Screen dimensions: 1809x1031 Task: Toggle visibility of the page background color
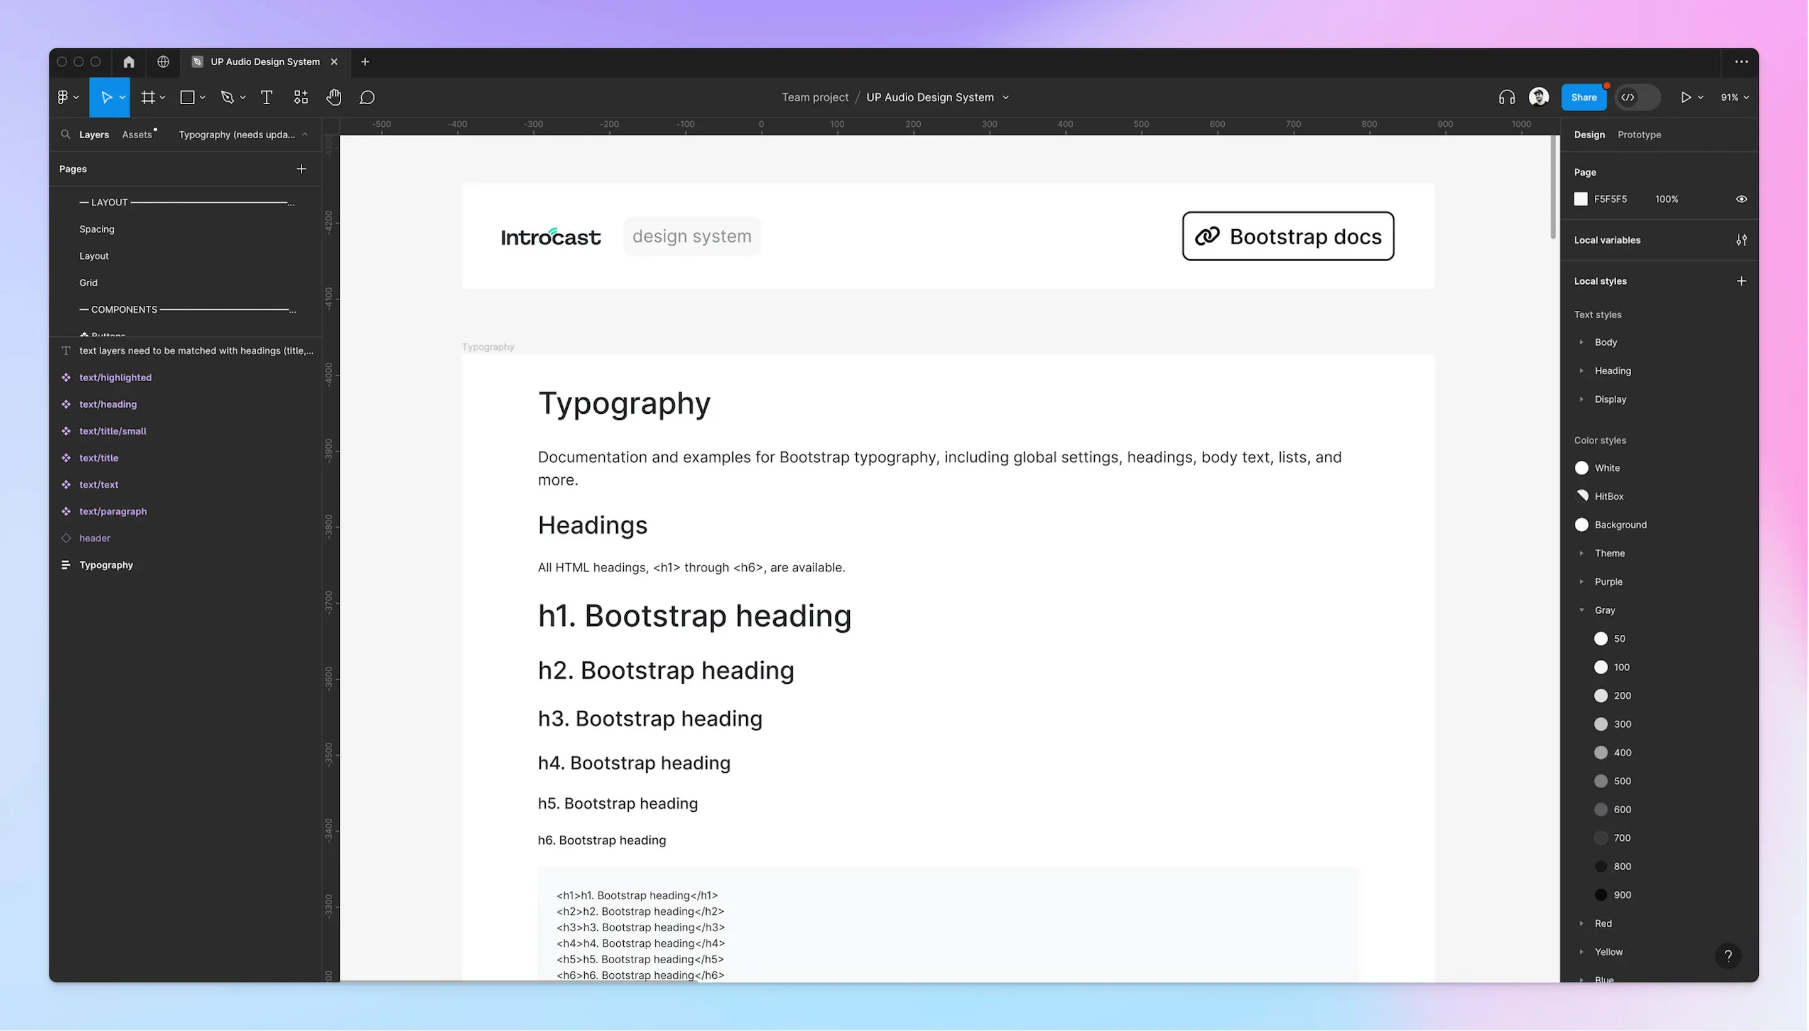1741,199
